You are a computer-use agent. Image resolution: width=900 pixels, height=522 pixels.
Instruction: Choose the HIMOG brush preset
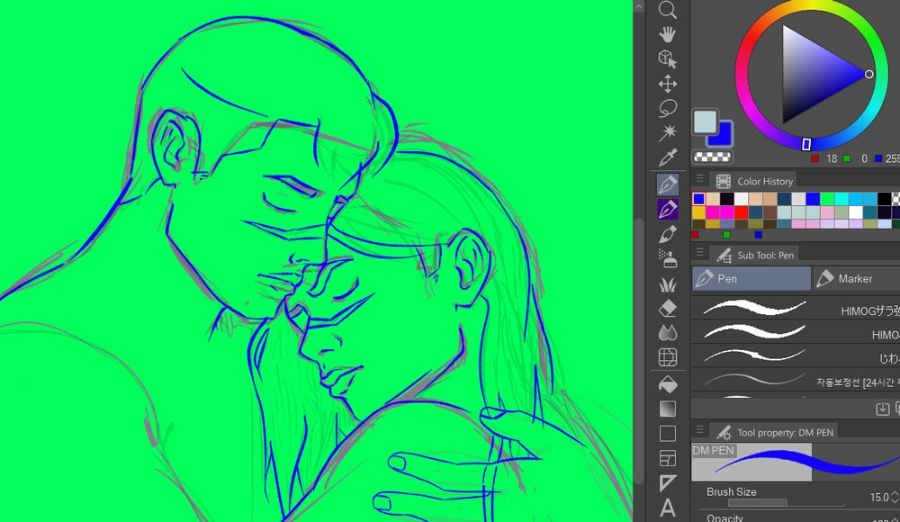792,331
